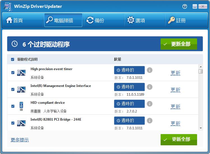Select the HID-compliant device name
210x154 pixels.
(48, 103)
